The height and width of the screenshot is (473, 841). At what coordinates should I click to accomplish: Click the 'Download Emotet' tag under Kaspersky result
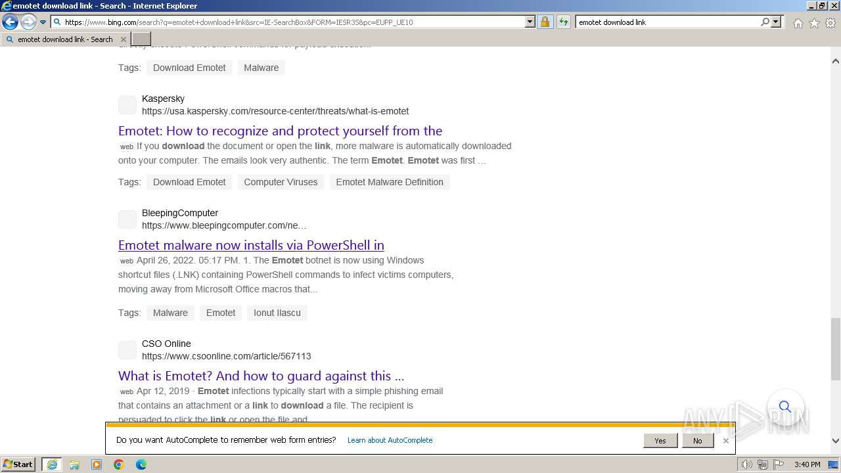[189, 182]
